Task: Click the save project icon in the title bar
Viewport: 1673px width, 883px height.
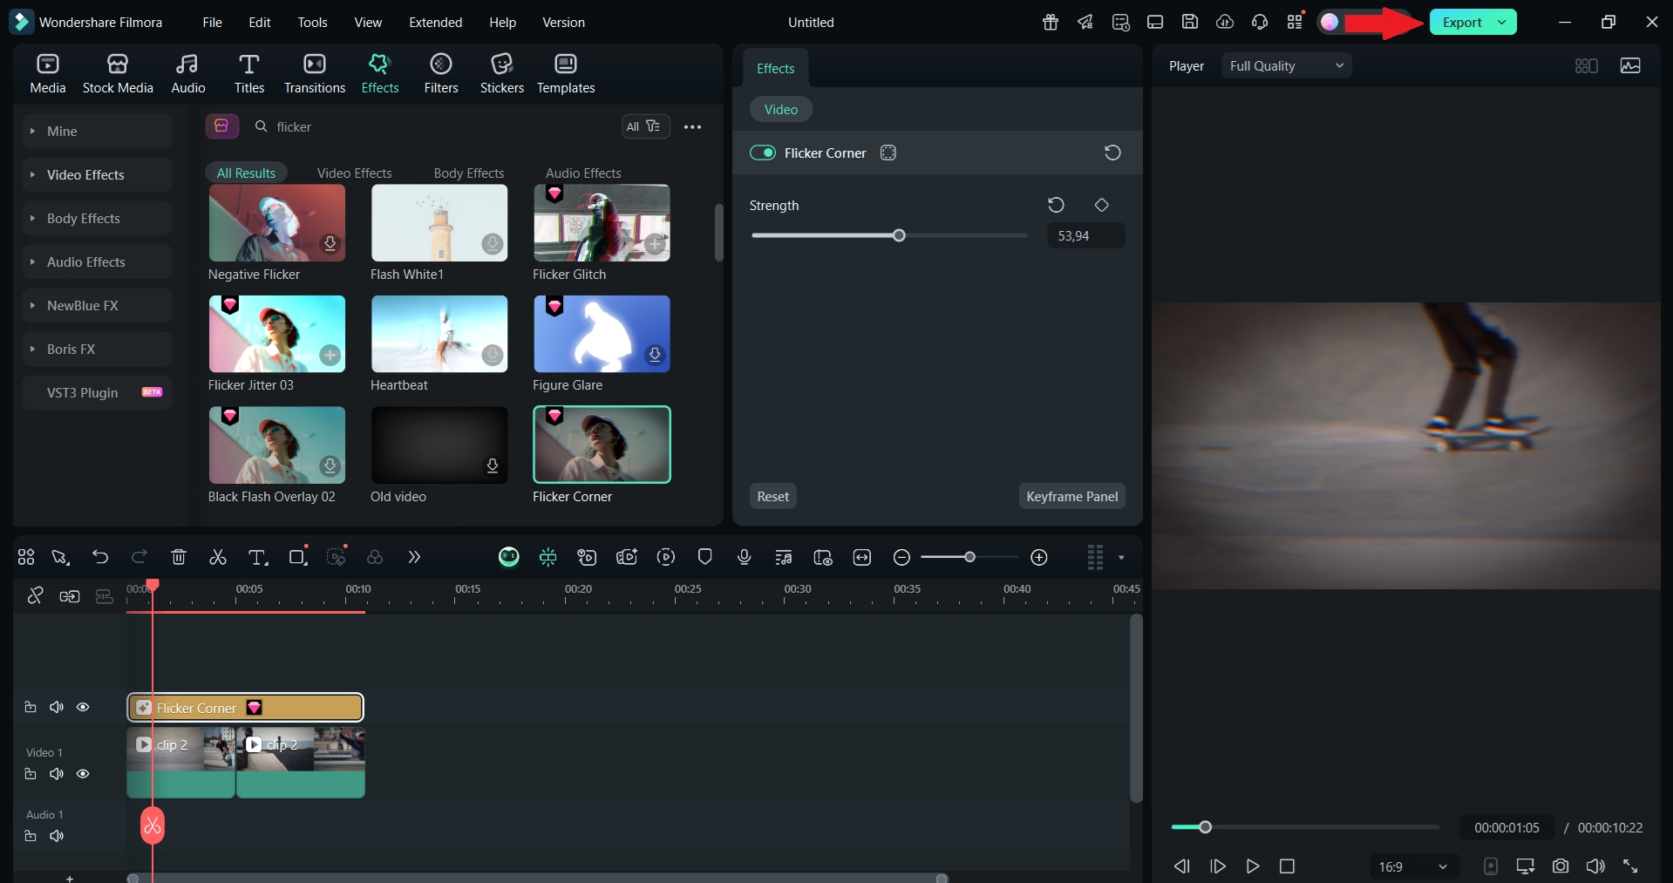Action: tap(1189, 22)
